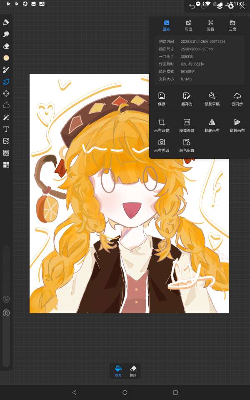Choose the eraser tool in left toolbar

click(6, 46)
